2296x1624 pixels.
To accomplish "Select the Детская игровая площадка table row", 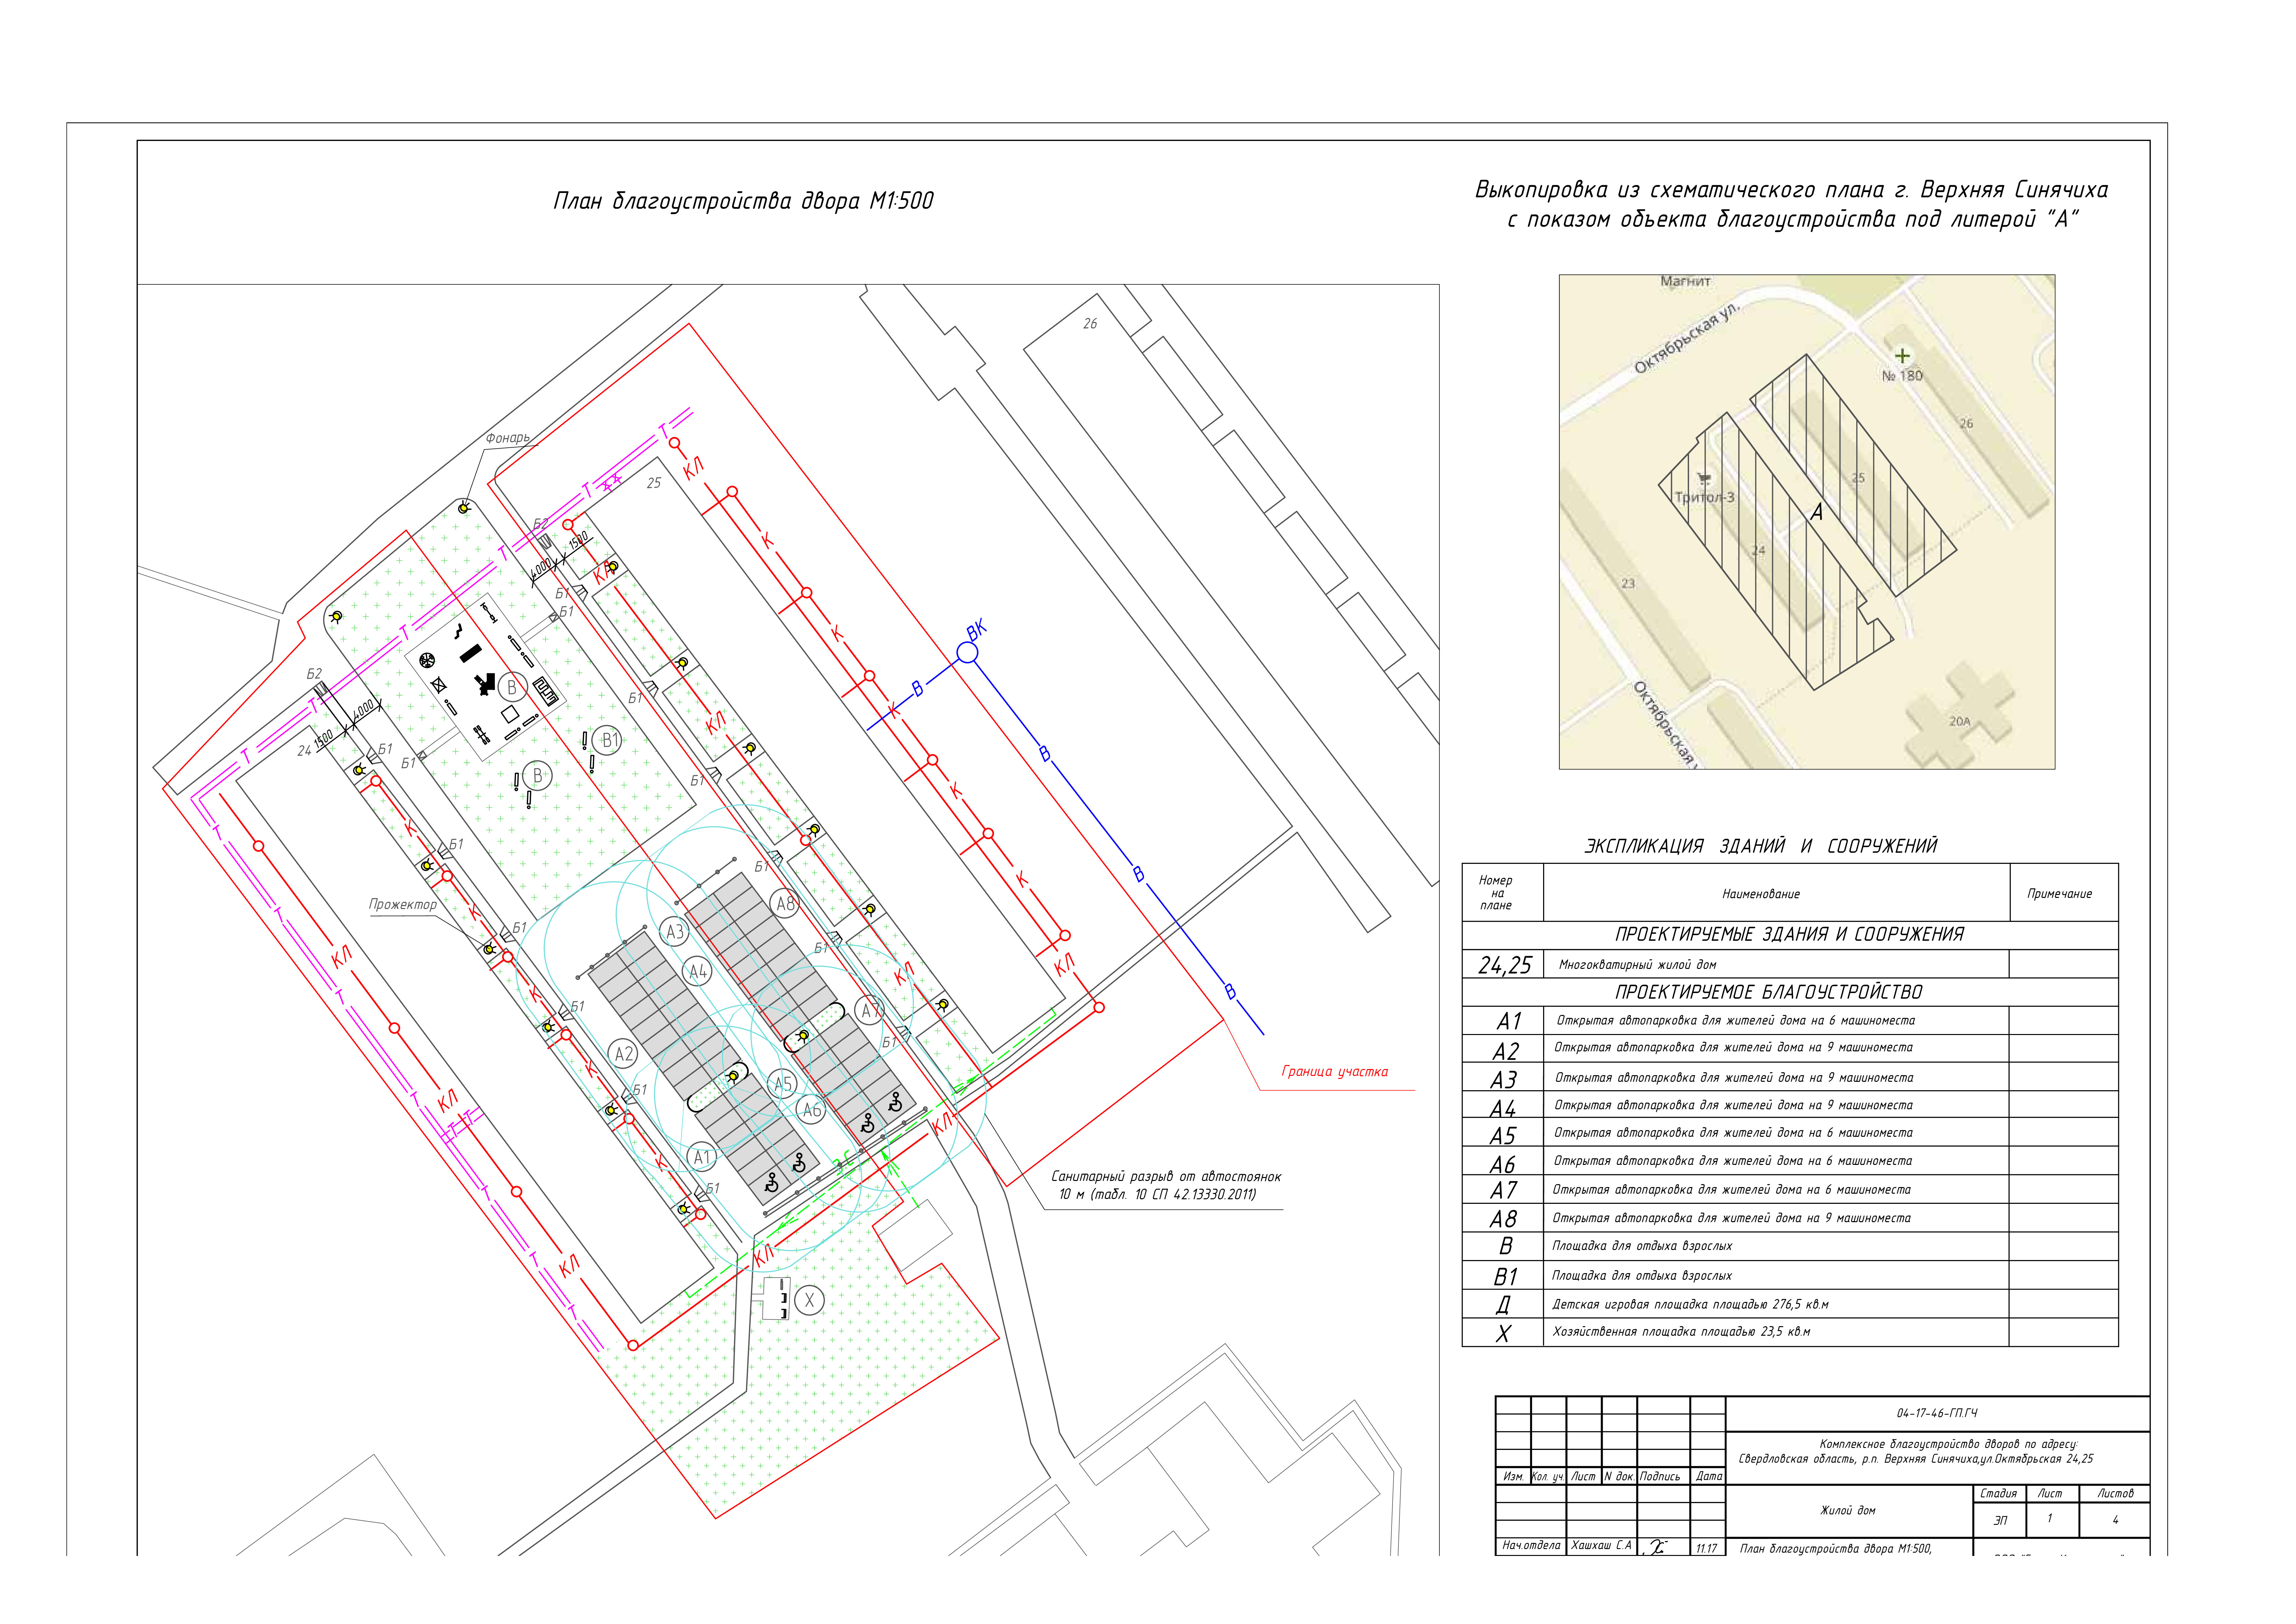I will 1690,1304.
